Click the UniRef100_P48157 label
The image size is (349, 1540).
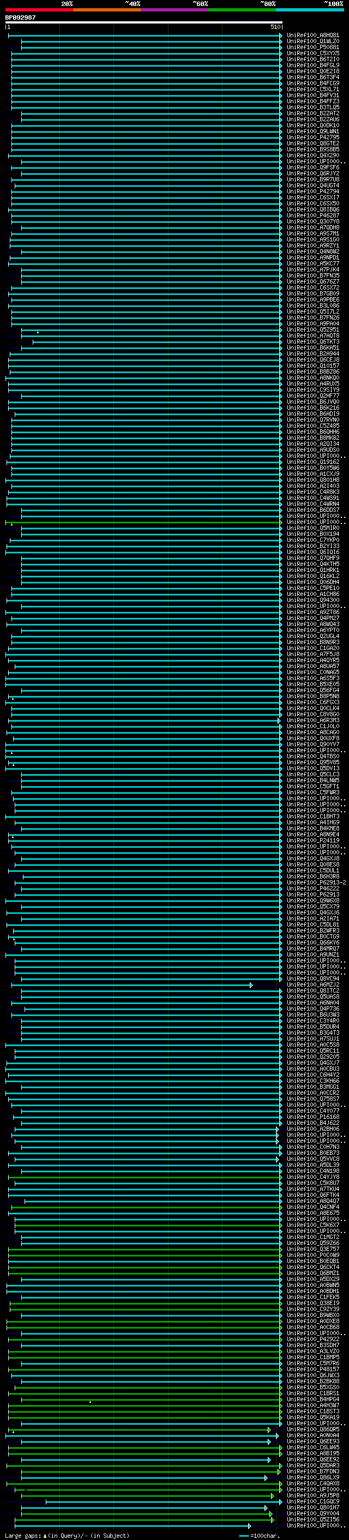(x=312, y=1369)
